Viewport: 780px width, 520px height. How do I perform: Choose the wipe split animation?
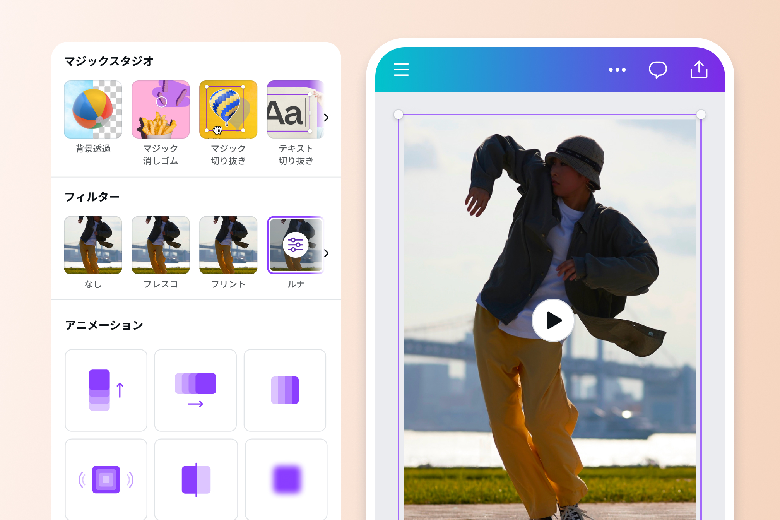tap(196, 480)
